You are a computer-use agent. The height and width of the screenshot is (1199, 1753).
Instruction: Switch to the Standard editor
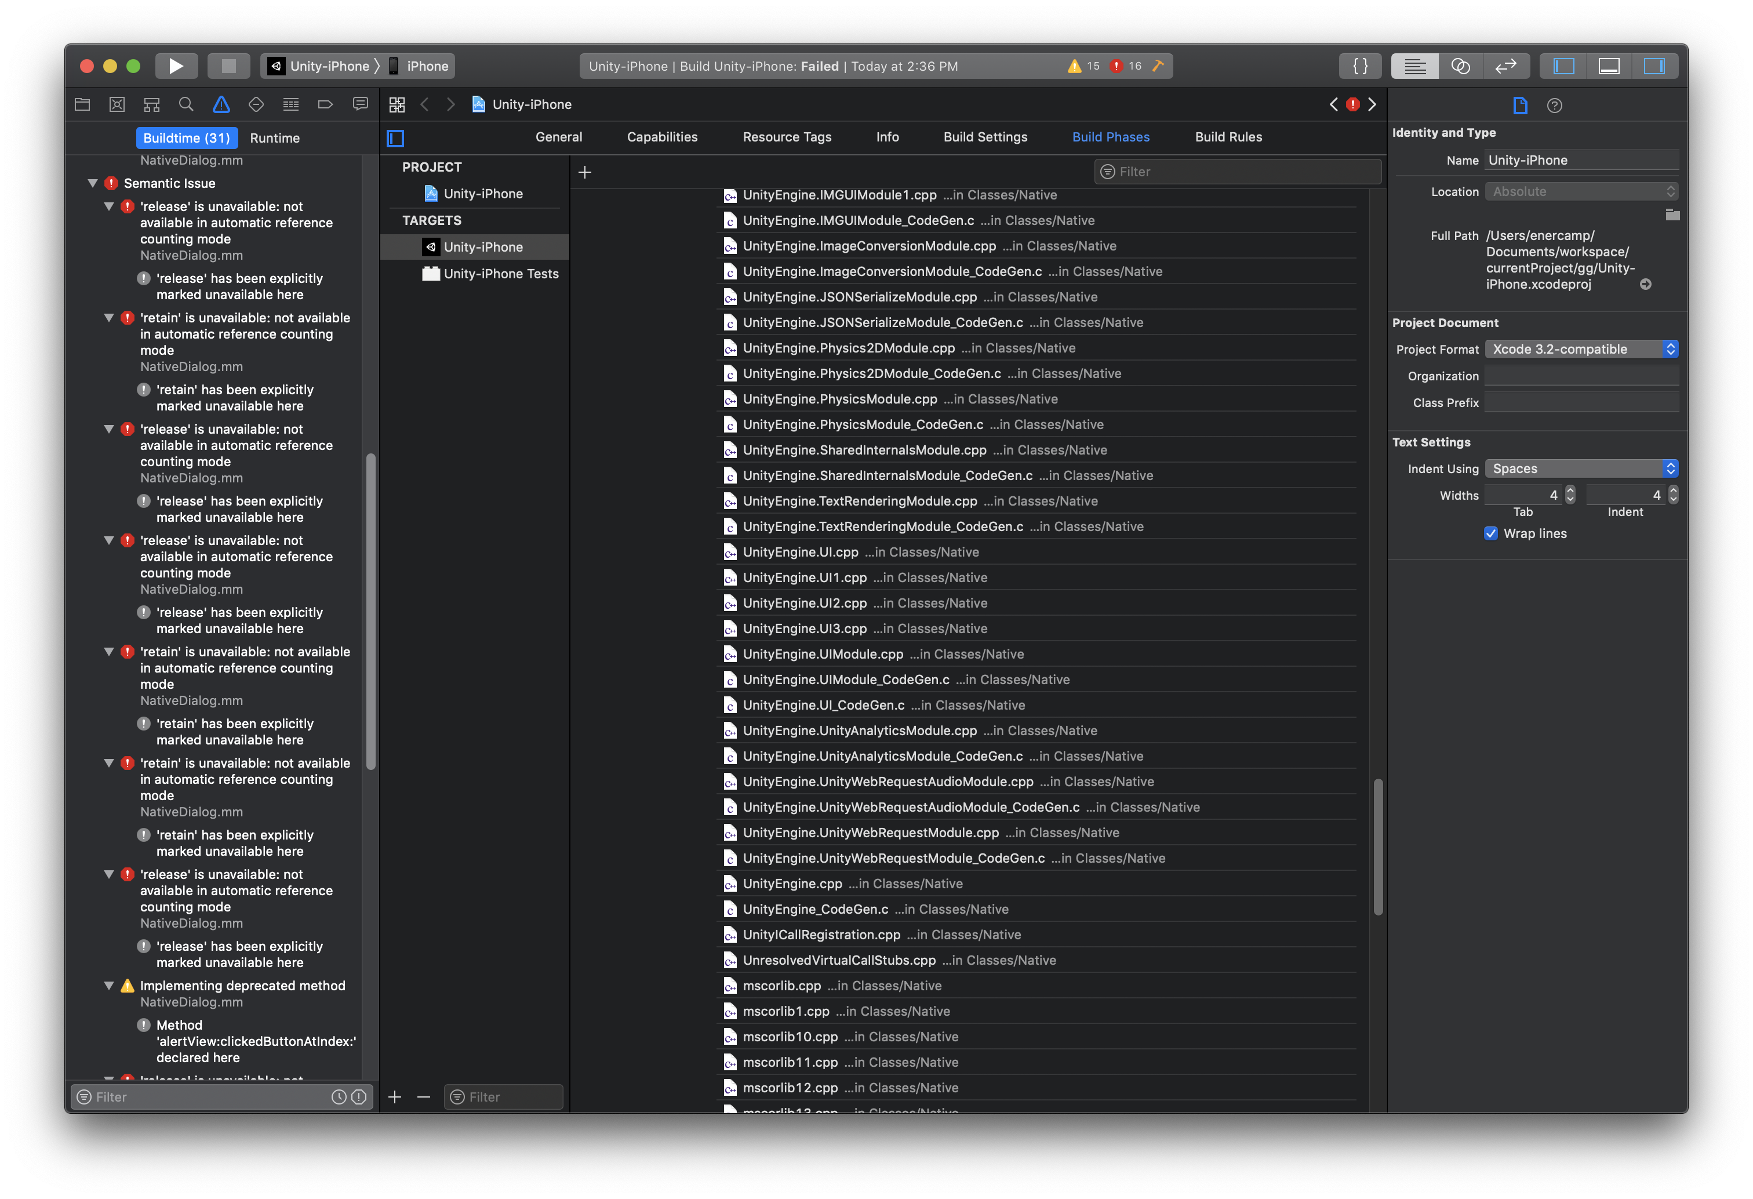pos(1414,67)
